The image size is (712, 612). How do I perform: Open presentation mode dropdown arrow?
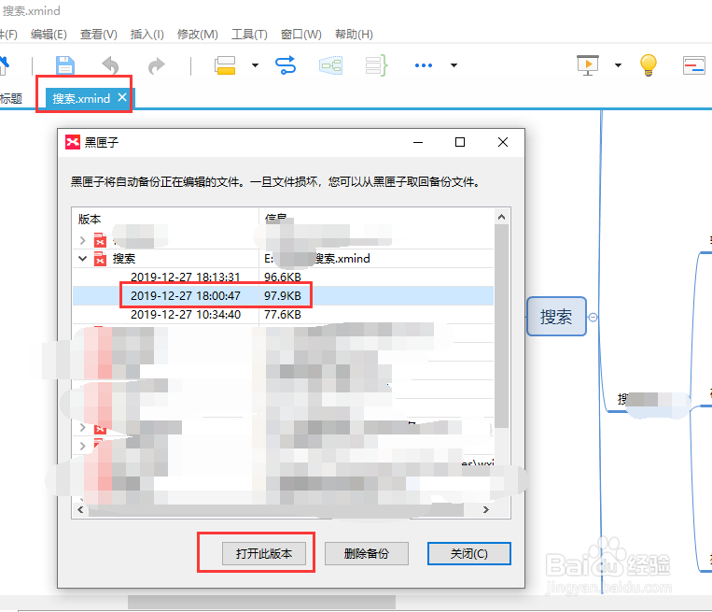coord(618,65)
